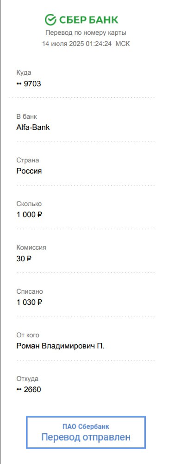The height and width of the screenshot is (464, 169).
Task: Select the Alfa-Bank value
Action: (33, 128)
